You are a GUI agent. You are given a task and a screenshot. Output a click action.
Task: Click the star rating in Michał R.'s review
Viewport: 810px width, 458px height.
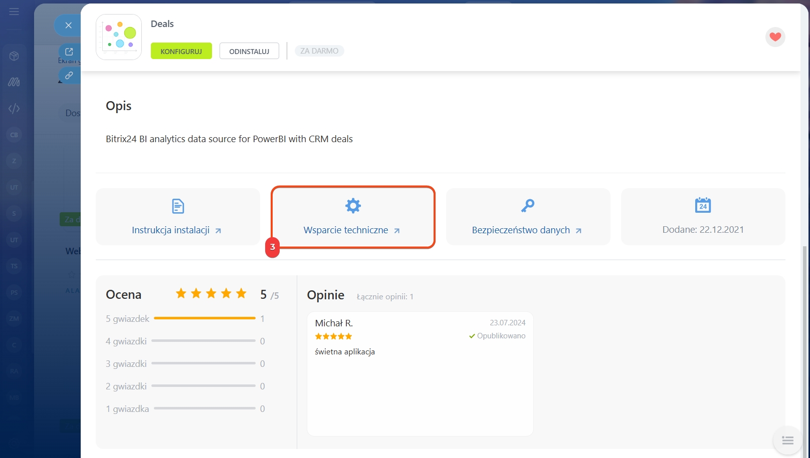tap(333, 336)
